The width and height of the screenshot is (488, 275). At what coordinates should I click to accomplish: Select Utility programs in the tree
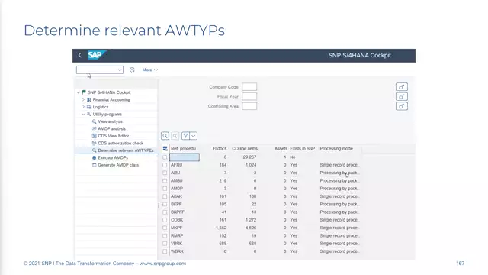(x=108, y=115)
